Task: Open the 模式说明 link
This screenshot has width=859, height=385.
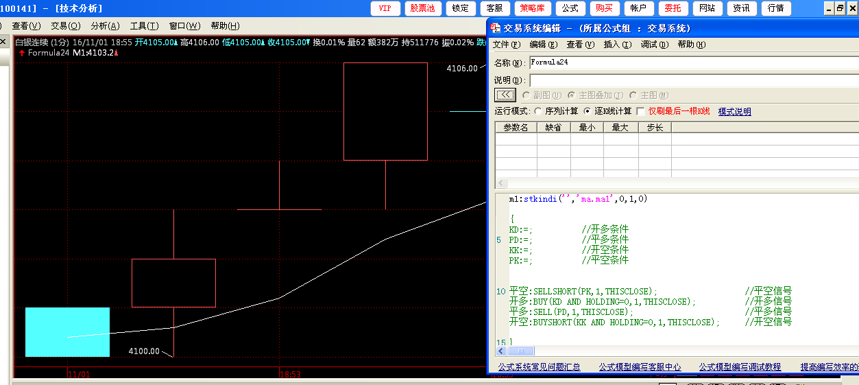Action: [x=734, y=111]
